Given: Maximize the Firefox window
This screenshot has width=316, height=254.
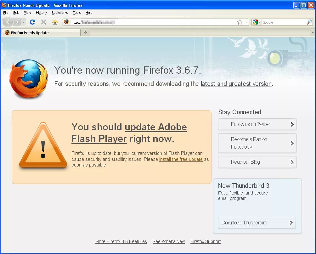Looking at the screenshot, I should coord(303,5).
